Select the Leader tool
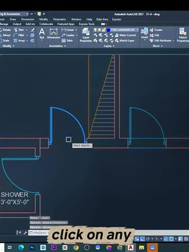The image size is (189, 252). (x=68, y=35)
